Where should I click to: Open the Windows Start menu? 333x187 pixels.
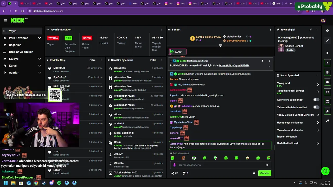coord(5,183)
